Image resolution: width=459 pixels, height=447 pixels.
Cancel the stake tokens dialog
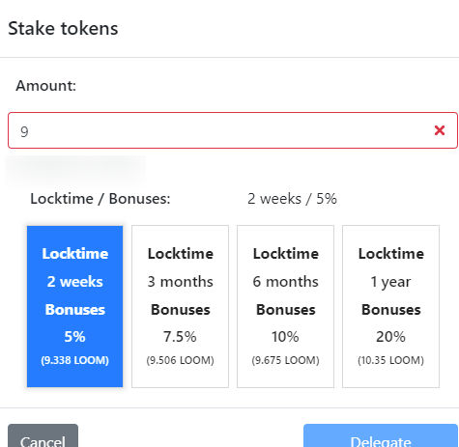(x=43, y=435)
